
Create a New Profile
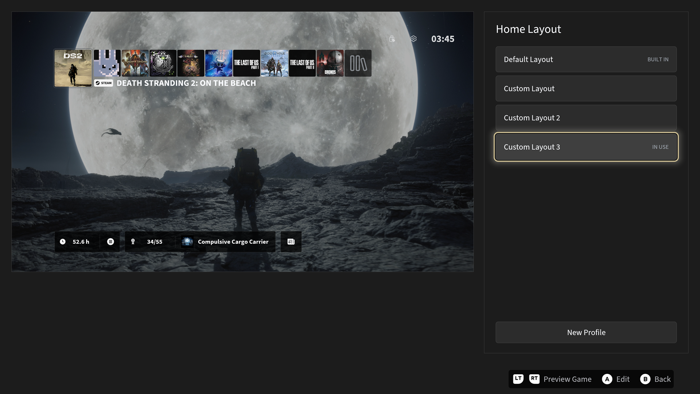tap(586, 332)
